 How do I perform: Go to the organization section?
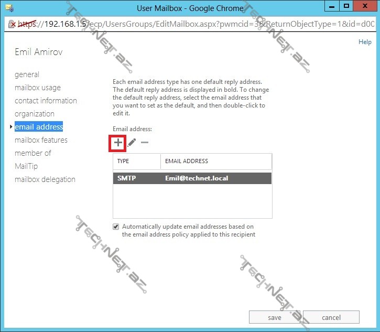(x=35, y=114)
